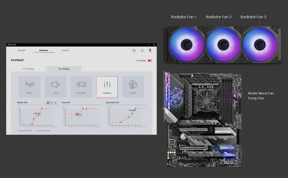
Task: Click the topmost red point on Water Block FAN curve
Action: (135, 109)
